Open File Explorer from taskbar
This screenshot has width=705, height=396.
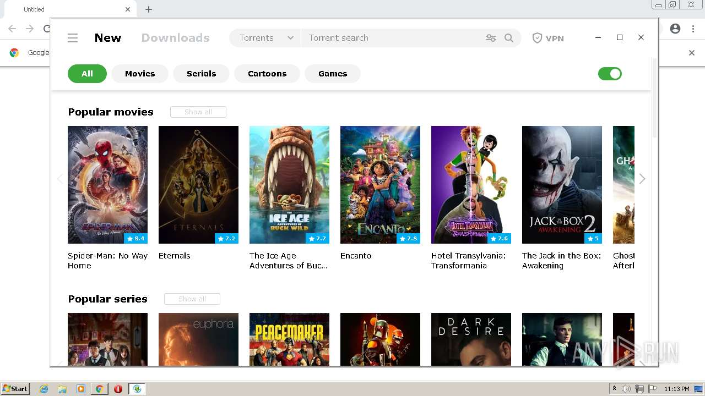62,389
